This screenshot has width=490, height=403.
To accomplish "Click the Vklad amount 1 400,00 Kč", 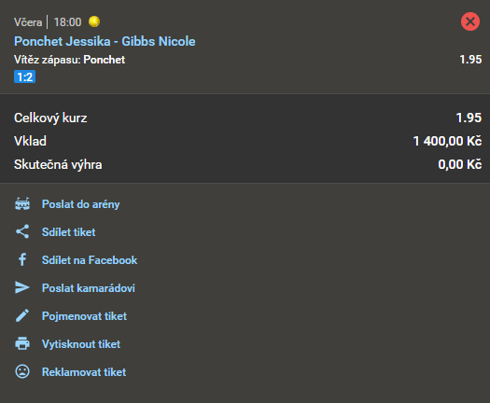I will tap(447, 141).
